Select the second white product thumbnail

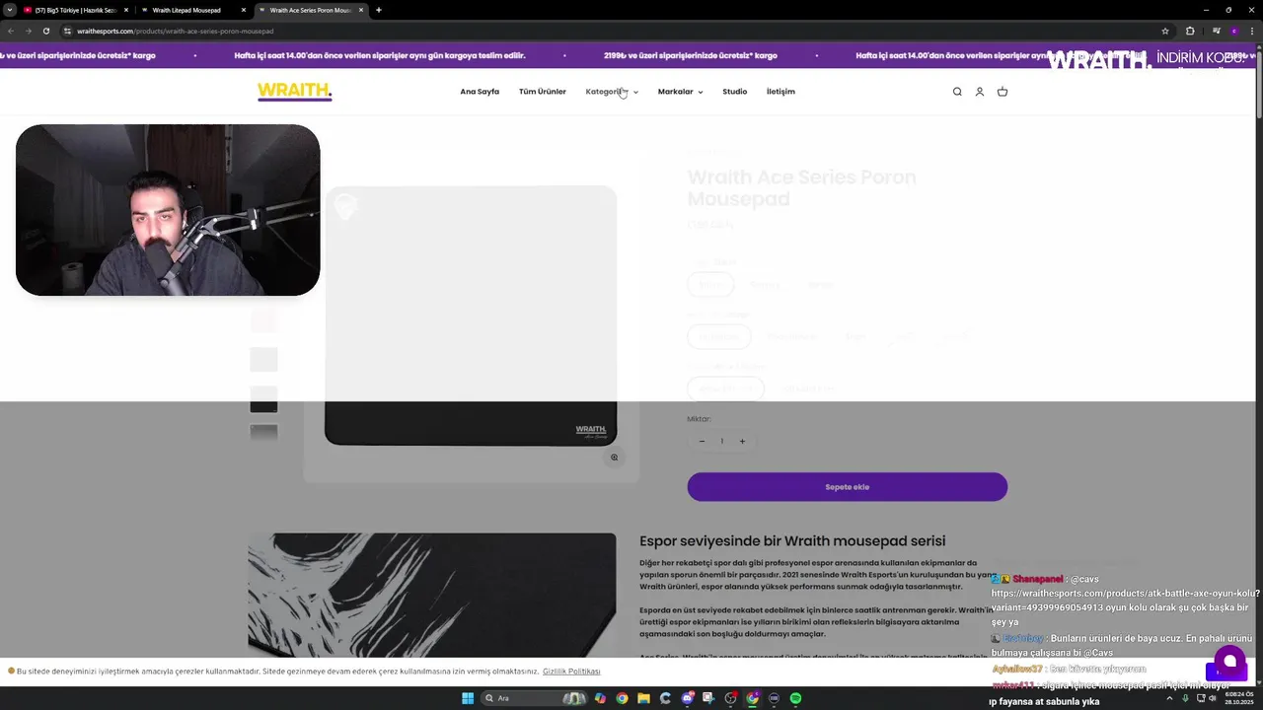[263, 360]
